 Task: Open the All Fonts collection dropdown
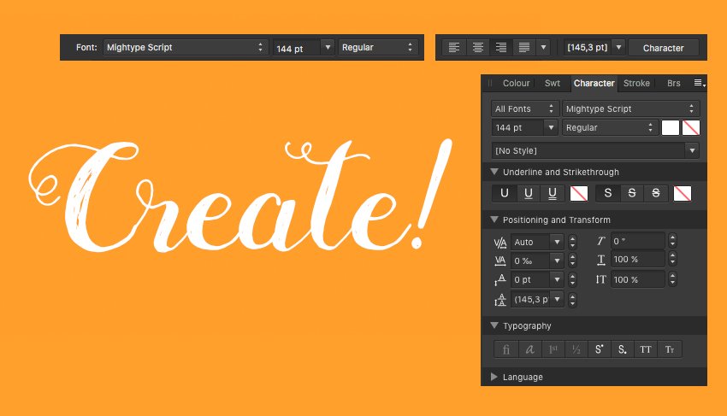(524, 108)
